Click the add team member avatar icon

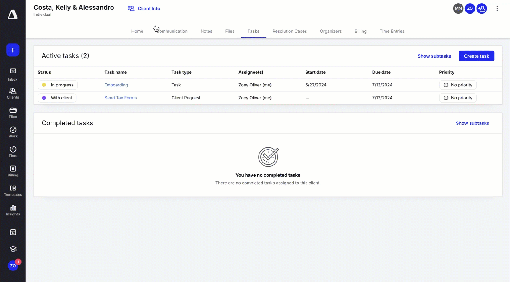click(x=482, y=8)
